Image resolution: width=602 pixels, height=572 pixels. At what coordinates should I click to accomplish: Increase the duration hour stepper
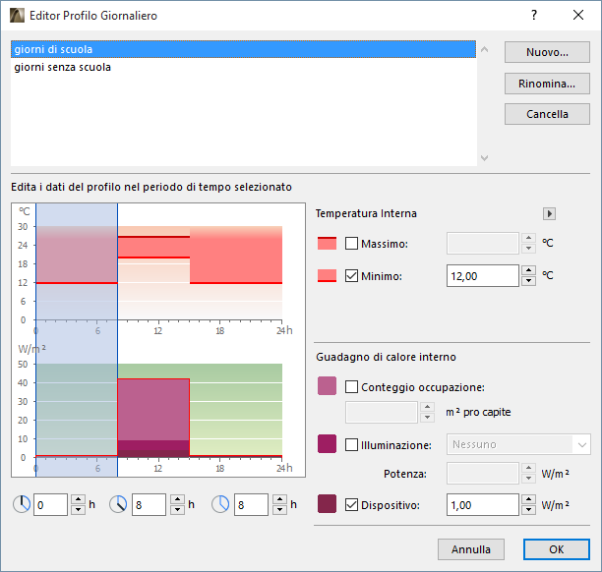point(279,499)
